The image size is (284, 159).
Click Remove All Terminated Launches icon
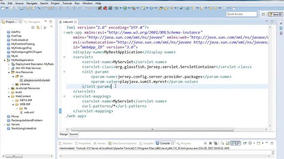coord(216,143)
